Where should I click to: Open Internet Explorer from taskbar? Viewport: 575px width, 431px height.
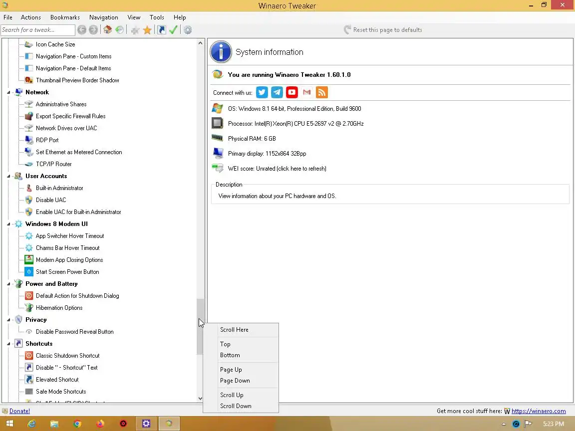(x=31, y=424)
